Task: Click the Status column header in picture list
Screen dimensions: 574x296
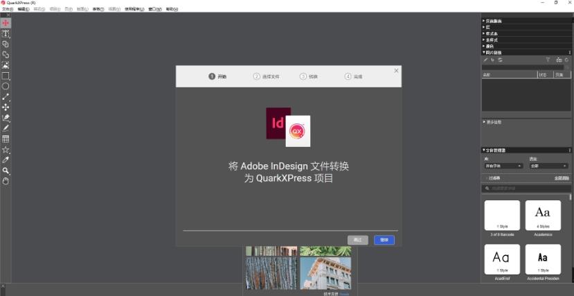Action: [x=545, y=75]
